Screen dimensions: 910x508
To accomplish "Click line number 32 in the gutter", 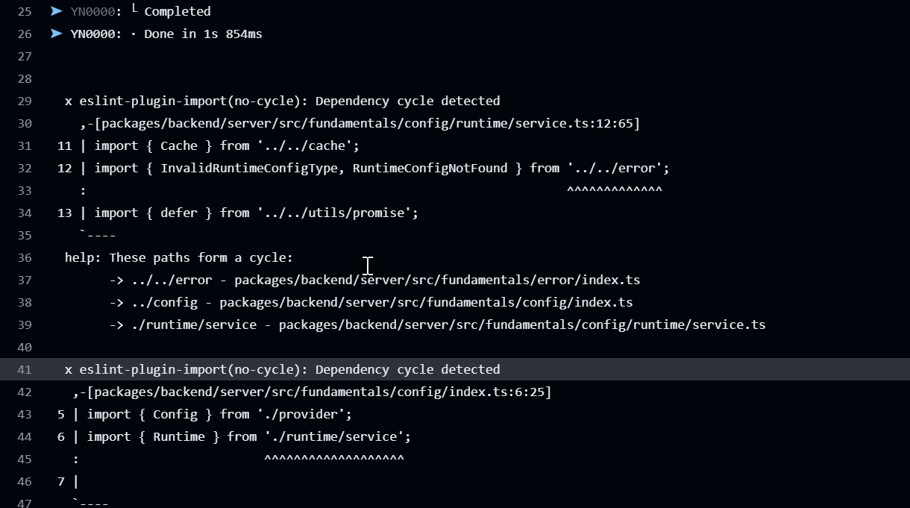I will [24, 168].
